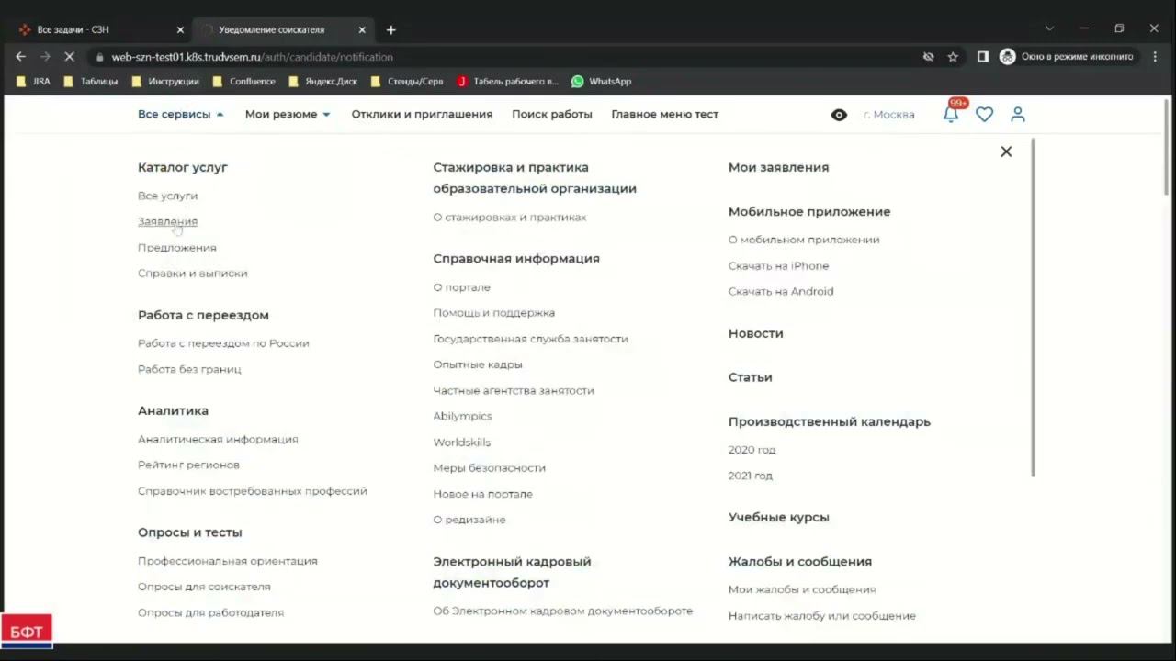Open 'Помощь и поддержка' link
1176x661 pixels.
click(x=494, y=312)
